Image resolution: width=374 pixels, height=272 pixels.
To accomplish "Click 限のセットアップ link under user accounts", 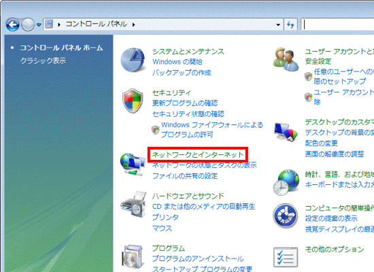I will pyautogui.click(x=339, y=82).
